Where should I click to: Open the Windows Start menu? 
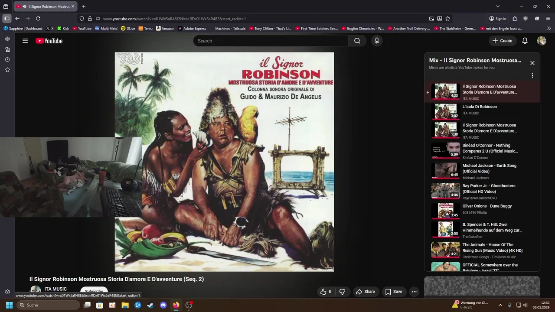pos(9,305)
